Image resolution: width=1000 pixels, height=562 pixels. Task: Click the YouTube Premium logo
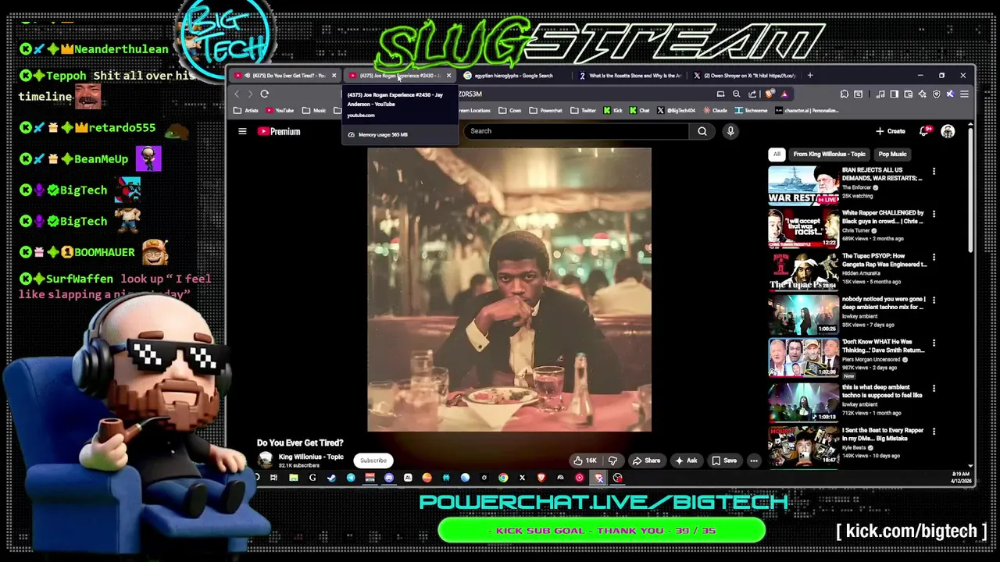coord(279,131)
